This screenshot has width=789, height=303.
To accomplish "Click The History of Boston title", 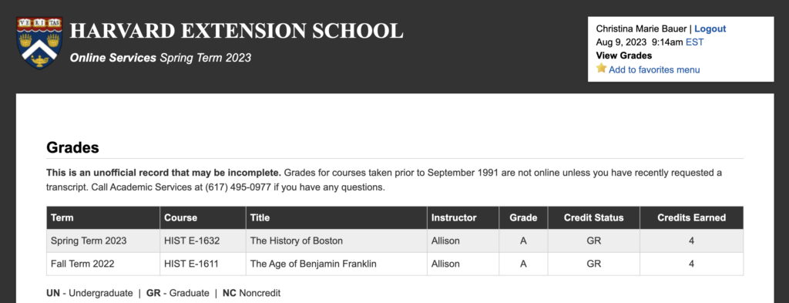I will 297,241.
